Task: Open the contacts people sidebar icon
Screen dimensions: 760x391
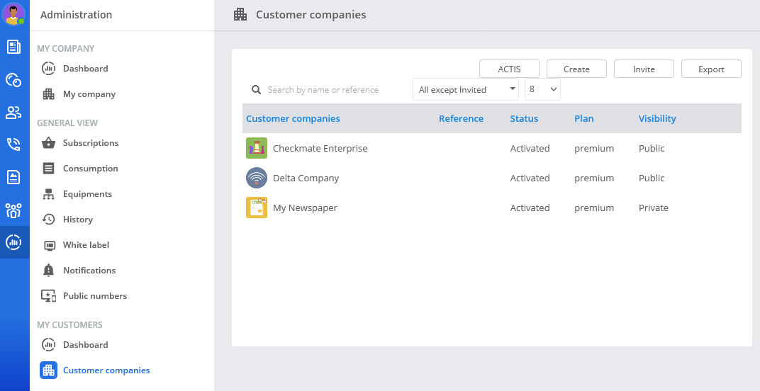Action: tap(13, 113)
